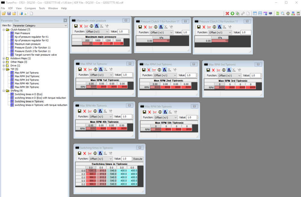Save changes in the Switching times in Tiptronic editor
This screenshot has height=197, width=301.
coord(80,153)
